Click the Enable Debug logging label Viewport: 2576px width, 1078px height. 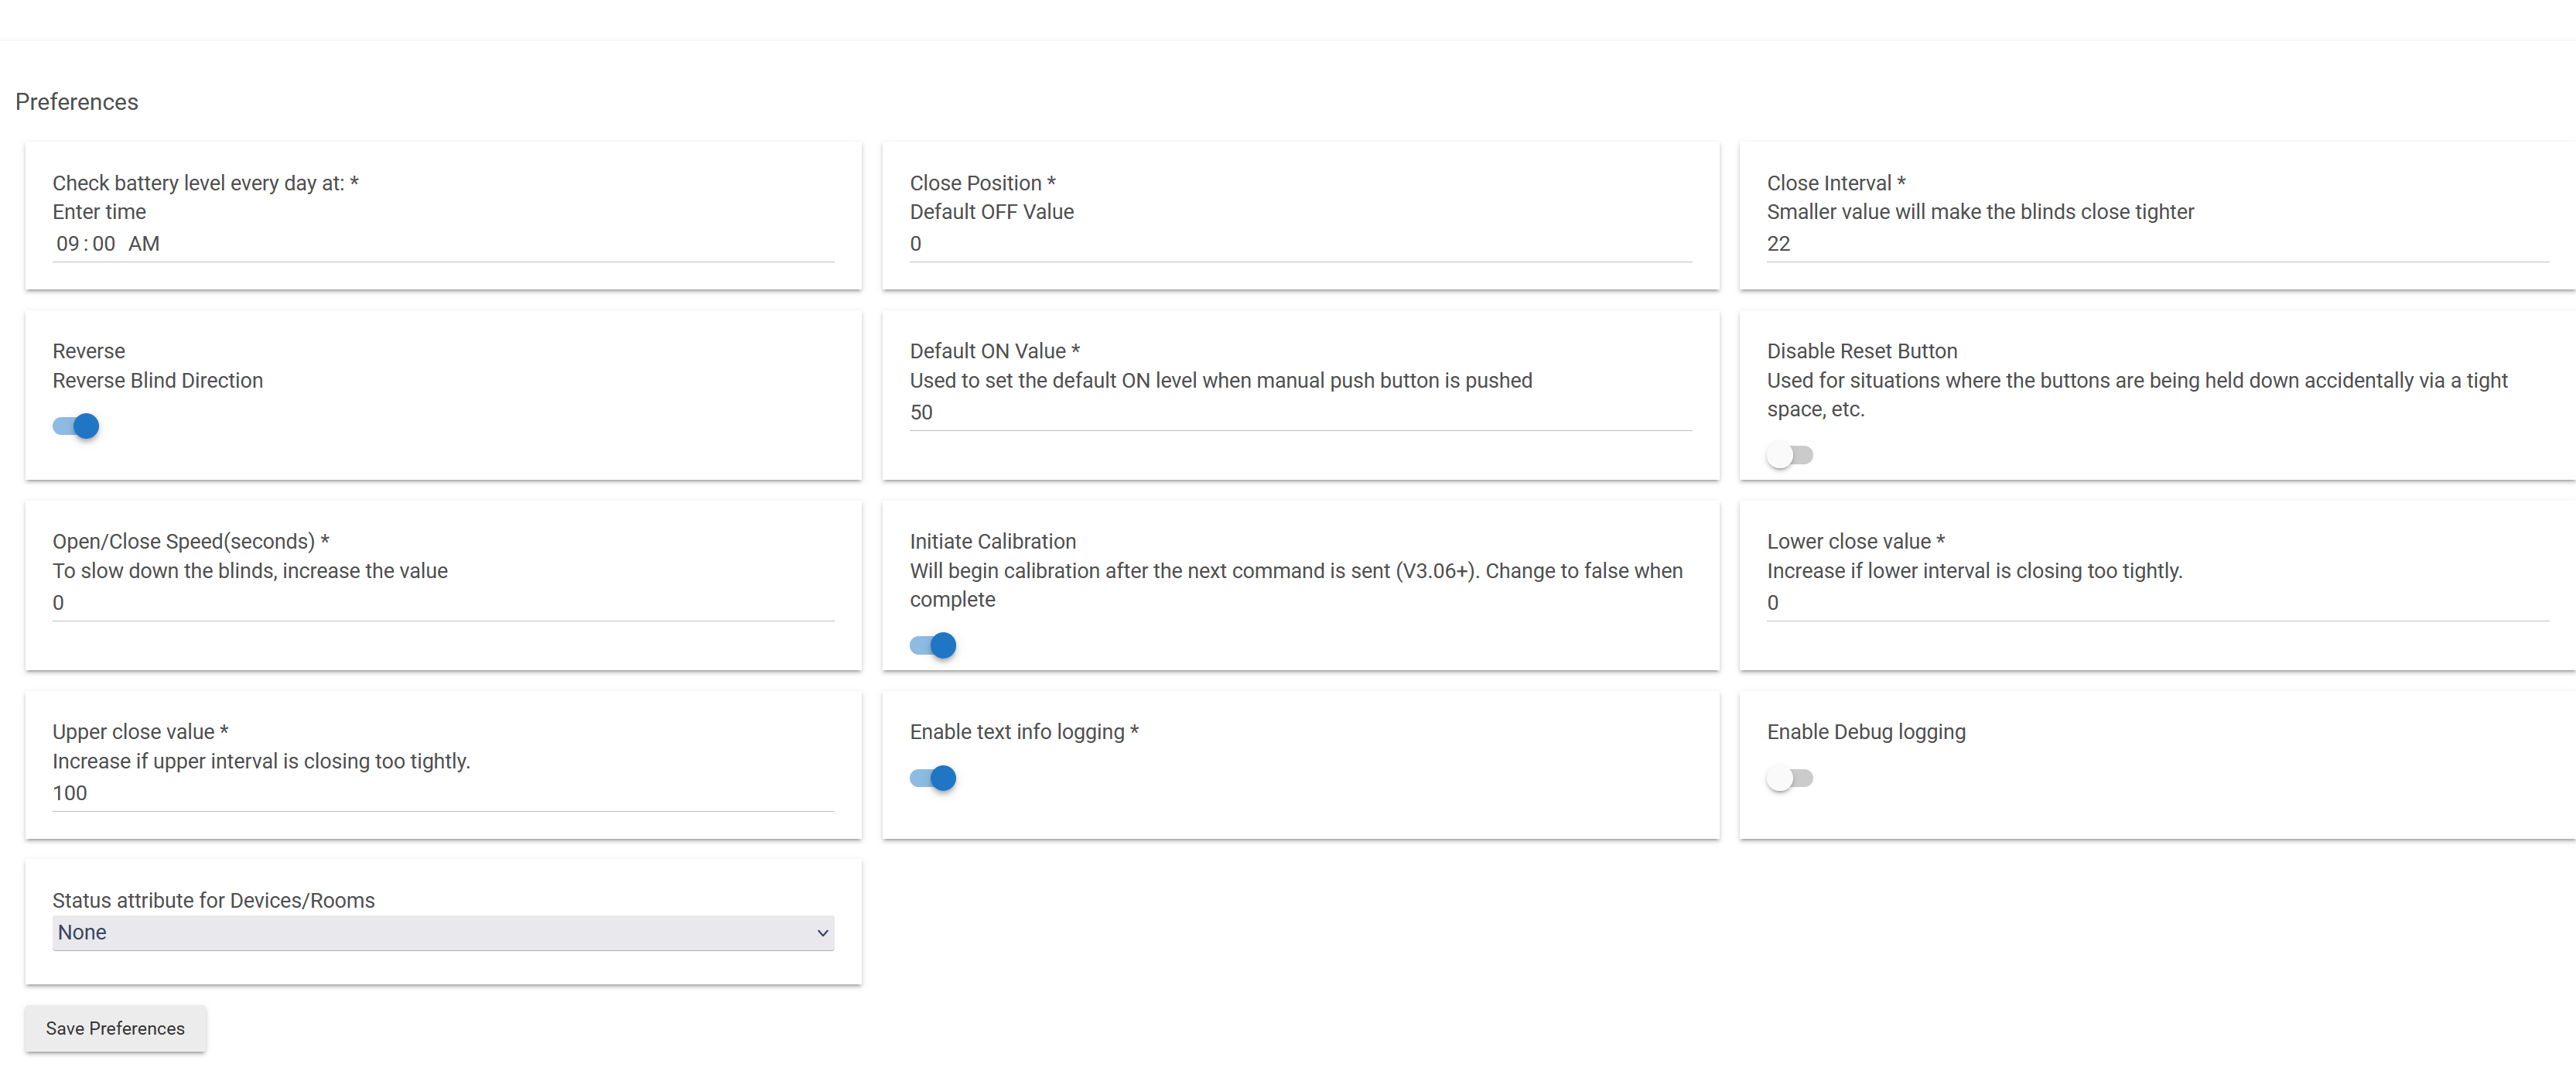click(x=1865, y=731)
